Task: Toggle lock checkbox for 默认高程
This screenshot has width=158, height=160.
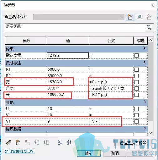Action: point(136,55)
